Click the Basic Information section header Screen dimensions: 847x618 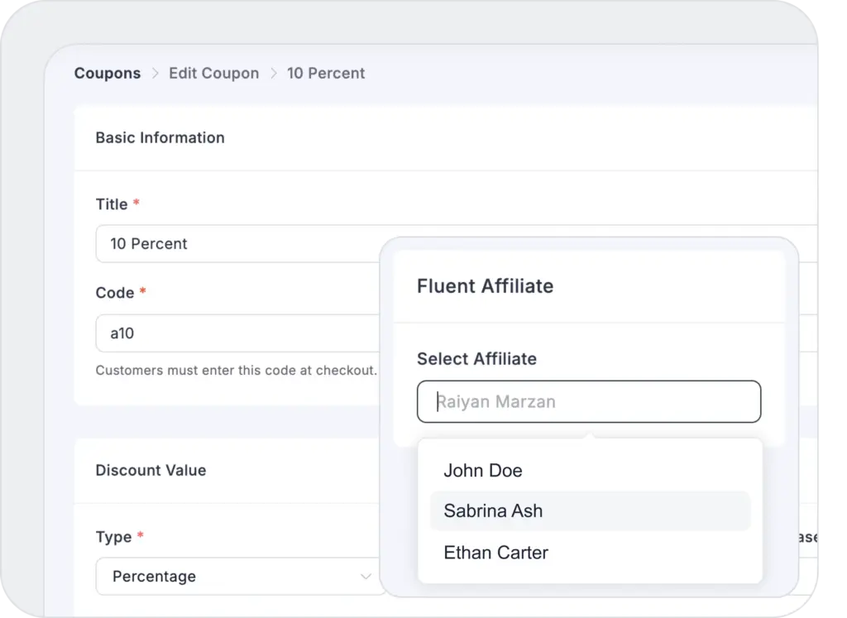pos(160,138)
